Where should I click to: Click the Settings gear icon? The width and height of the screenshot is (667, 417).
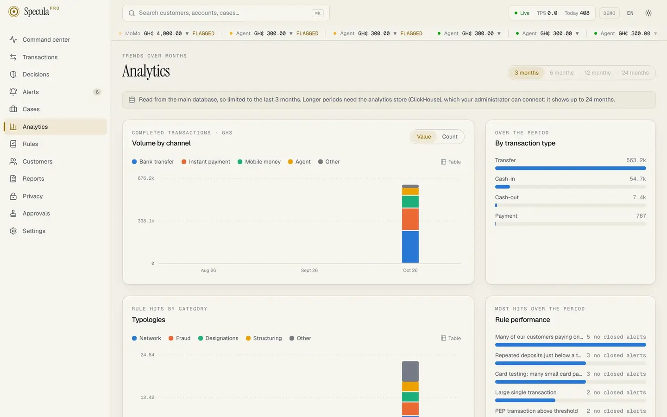(13, 231)
